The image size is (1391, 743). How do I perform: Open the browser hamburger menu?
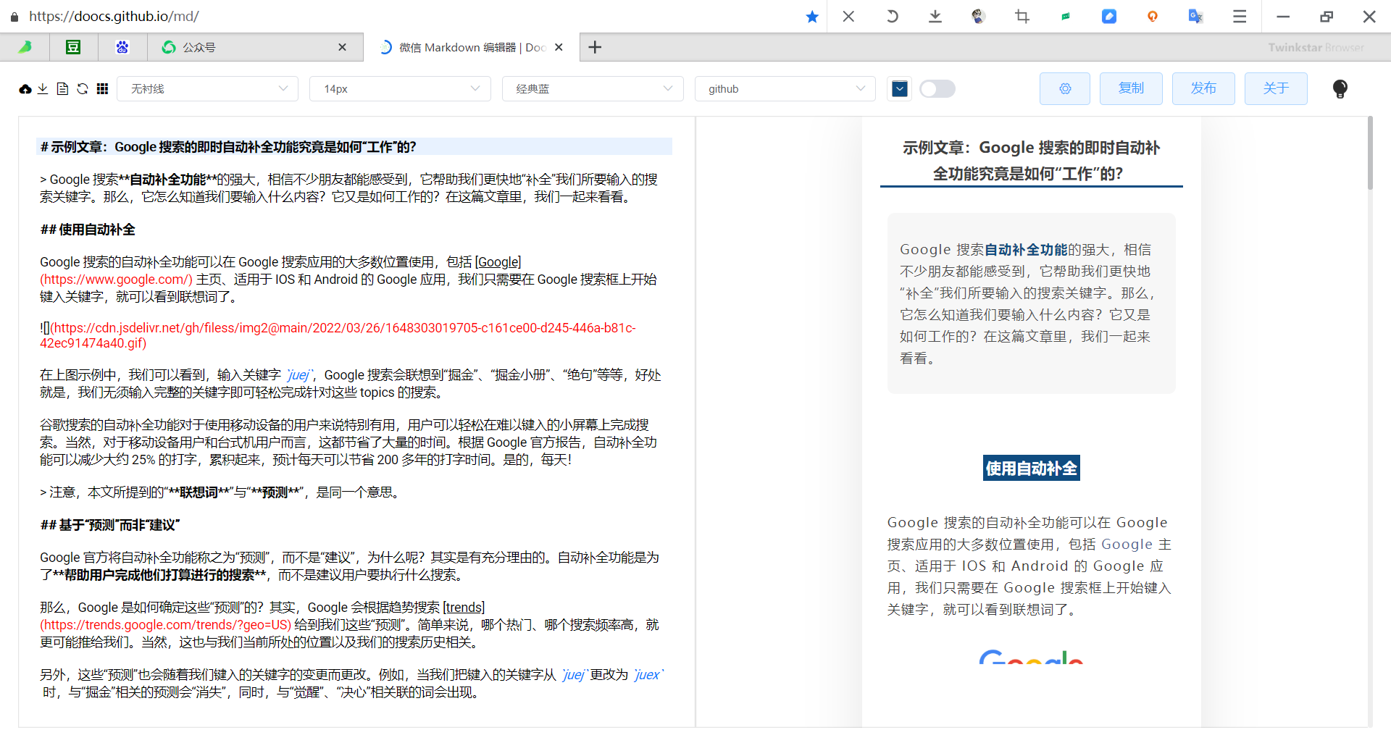click(1240, 16)
